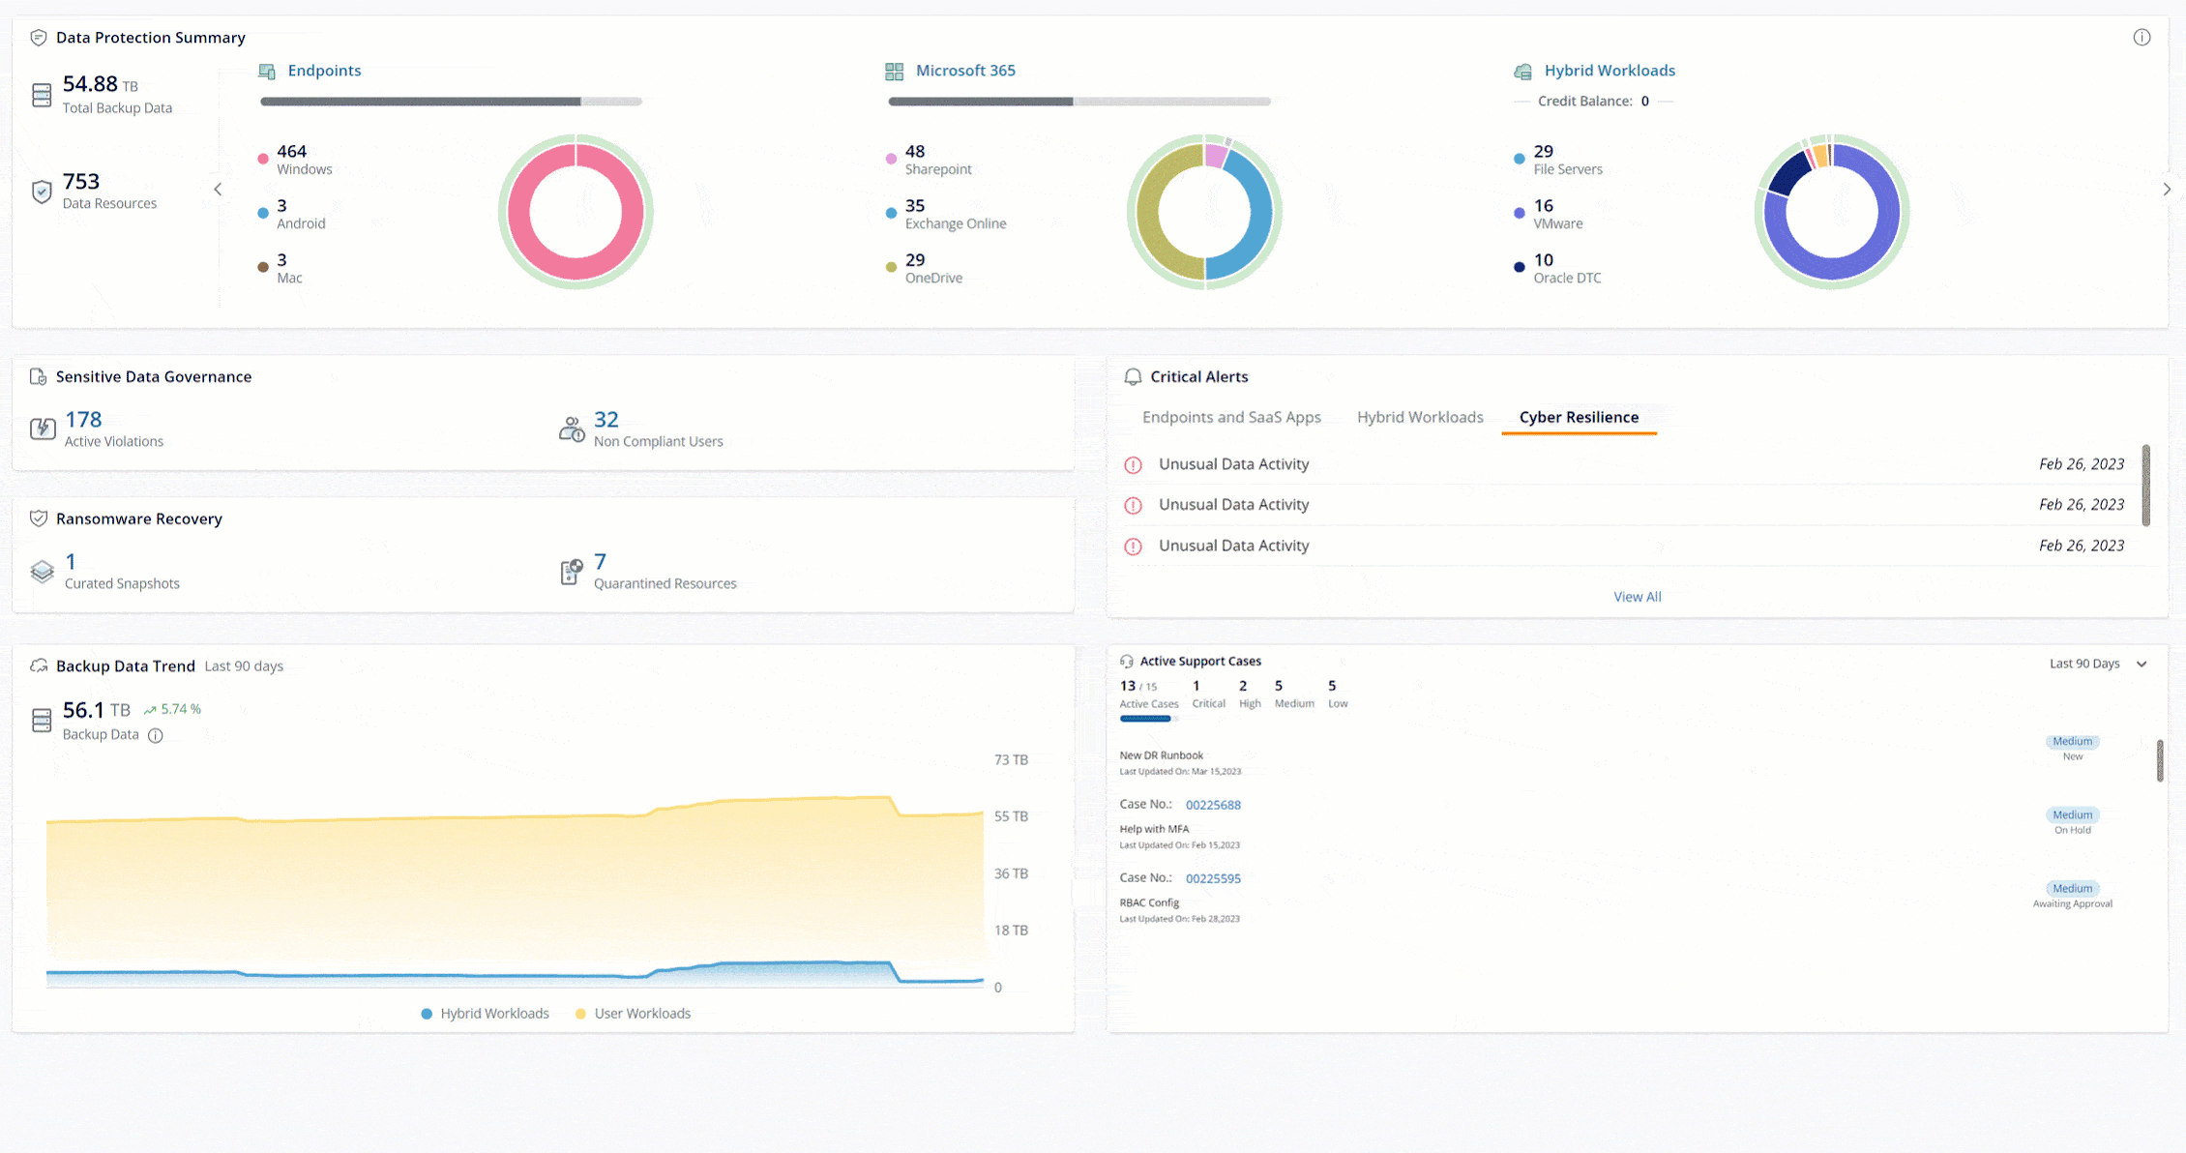Open the Last 90 Days dropdown
This screenshot has width=2186, height=1153.
[2097, 664]
